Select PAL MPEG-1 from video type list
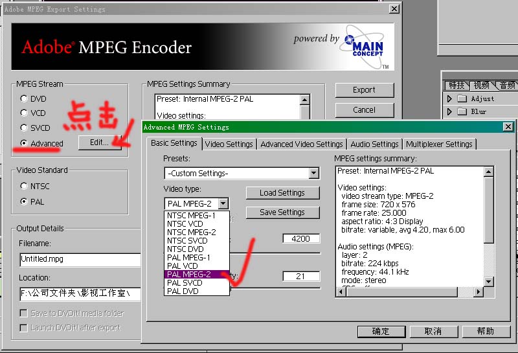This screenshot has height=353, width=518. pyautogui.click(x=196, y=258)
